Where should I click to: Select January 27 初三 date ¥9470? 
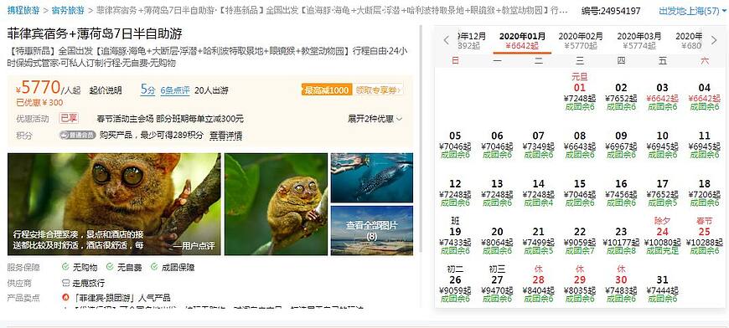pos(497,284)
